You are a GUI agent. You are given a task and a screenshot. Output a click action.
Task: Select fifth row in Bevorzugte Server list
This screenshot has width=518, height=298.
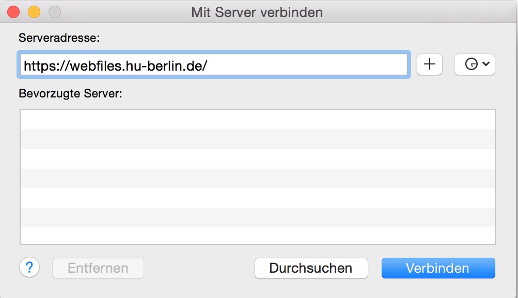[x=257, y=198]
